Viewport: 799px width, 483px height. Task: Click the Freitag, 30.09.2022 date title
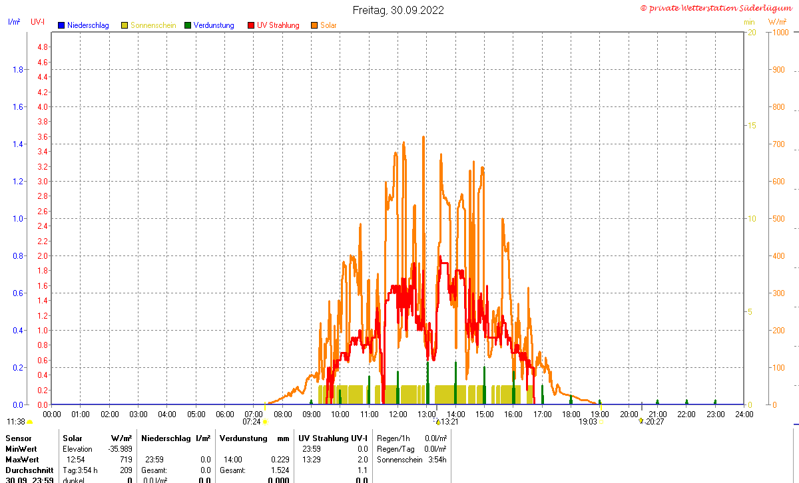coord(399,10)
